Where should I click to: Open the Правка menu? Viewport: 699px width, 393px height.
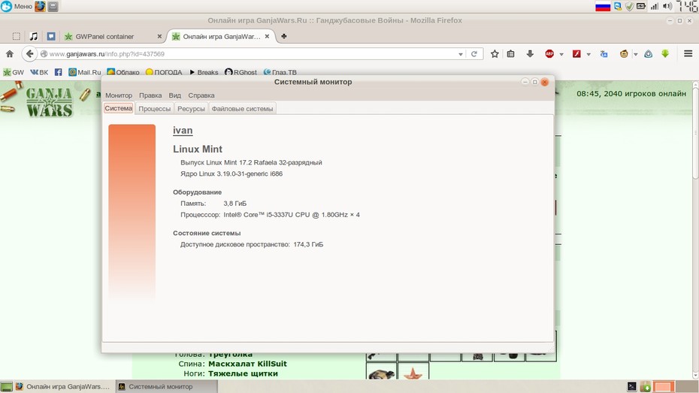click(x=150, y=95)
